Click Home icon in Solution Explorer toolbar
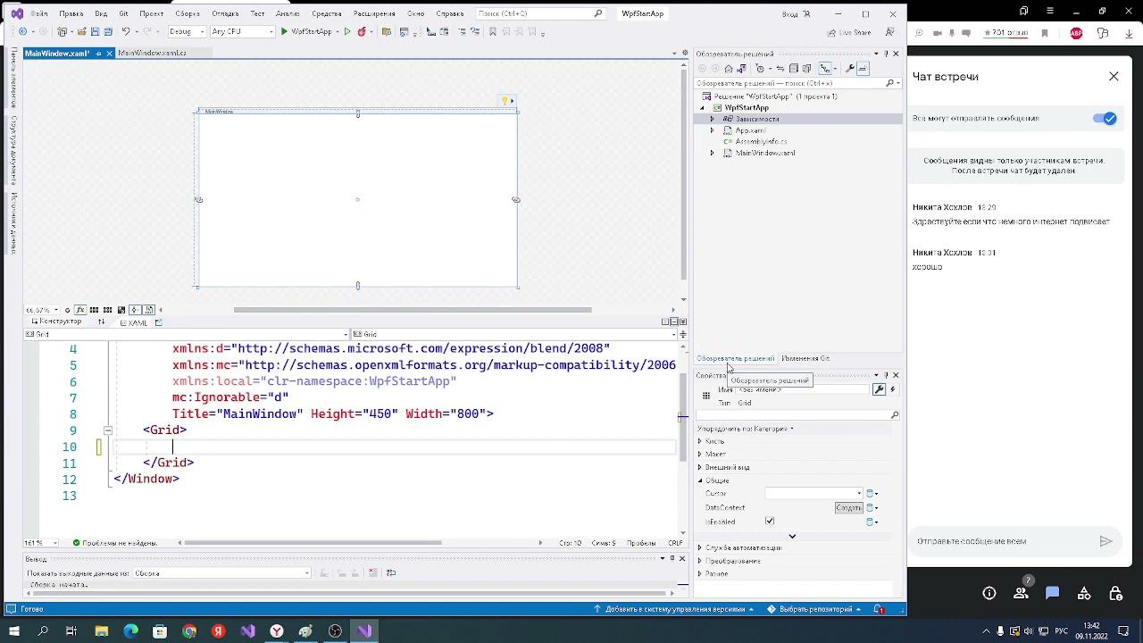This screenshot has height=643, width=1143. [x=729, y=69]
